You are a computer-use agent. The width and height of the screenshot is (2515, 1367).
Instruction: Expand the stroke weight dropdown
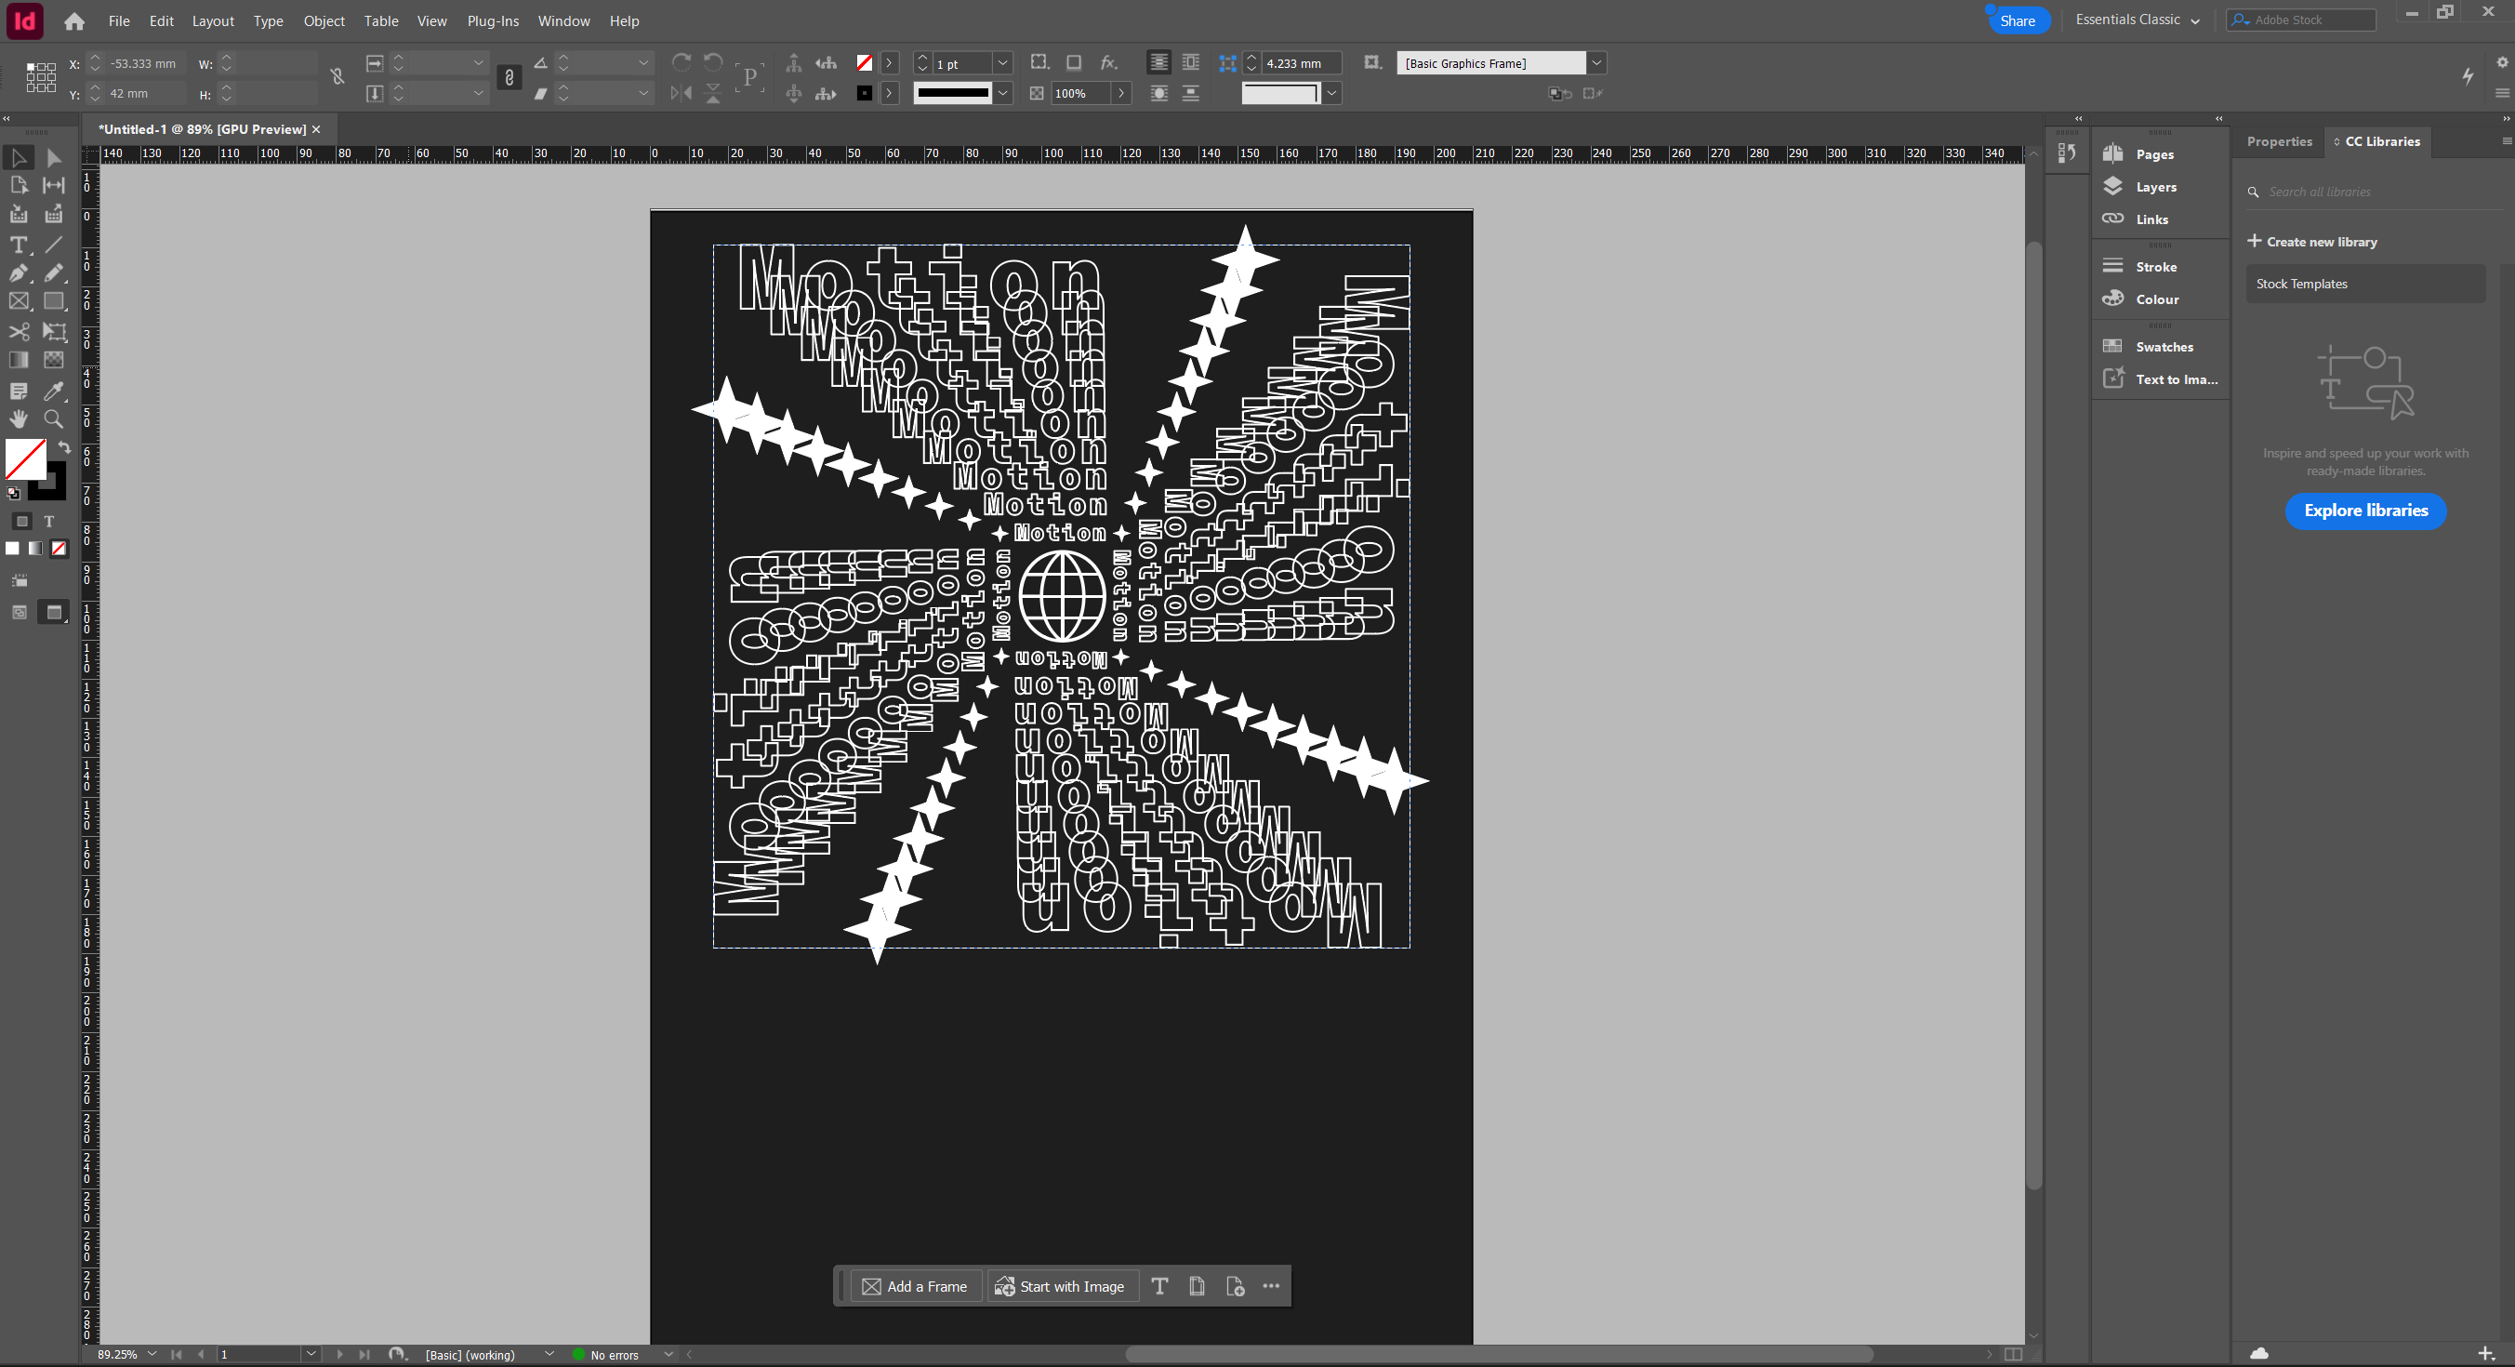click(x=1002, y=63)
